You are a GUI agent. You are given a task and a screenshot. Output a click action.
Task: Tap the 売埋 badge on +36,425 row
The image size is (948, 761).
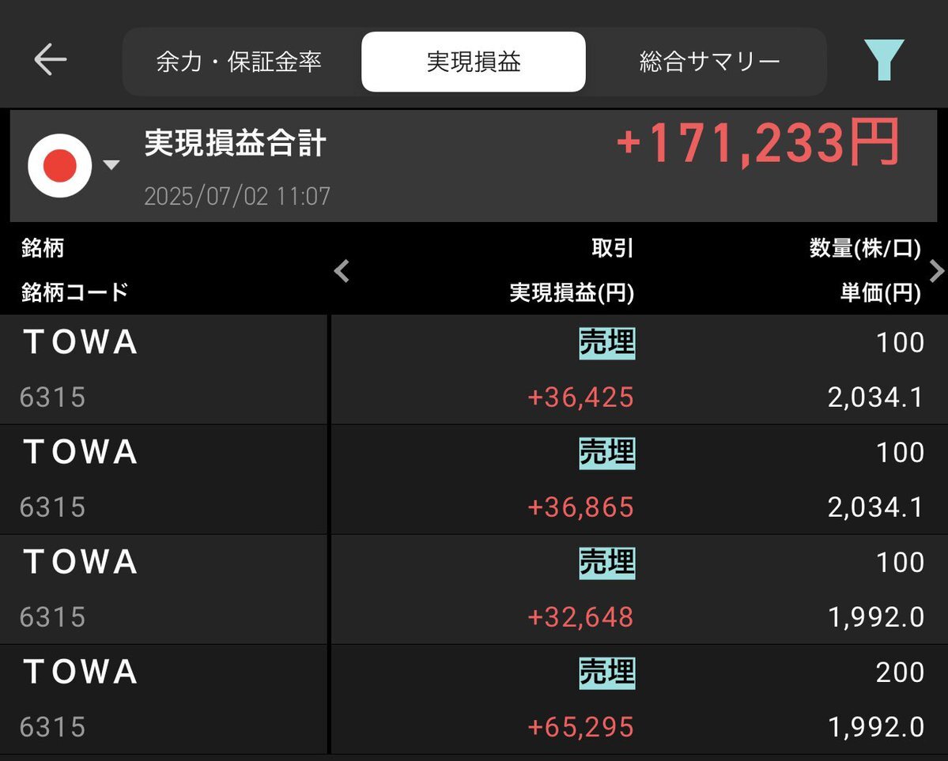[x=607, y=343]
